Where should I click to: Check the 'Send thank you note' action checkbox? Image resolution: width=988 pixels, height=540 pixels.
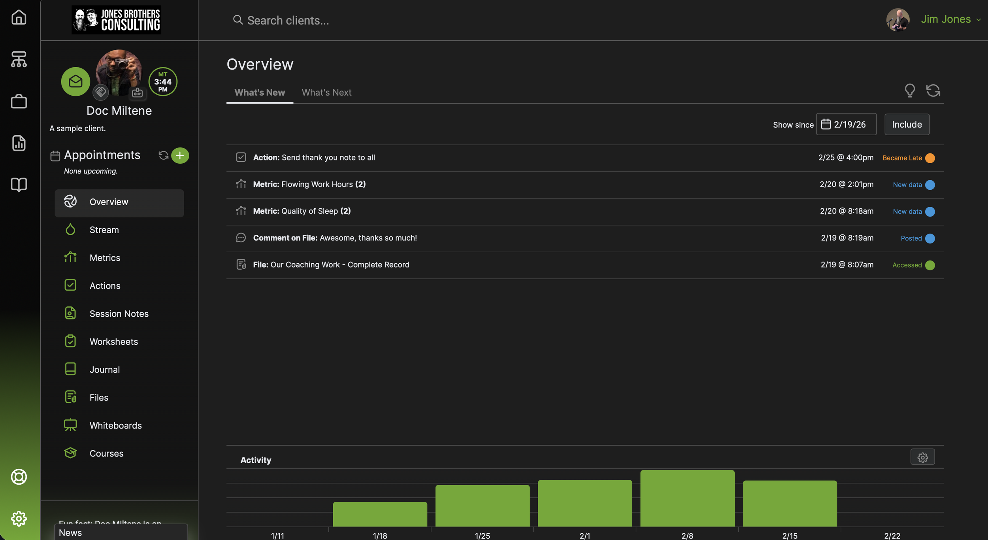tap(241, 157)
